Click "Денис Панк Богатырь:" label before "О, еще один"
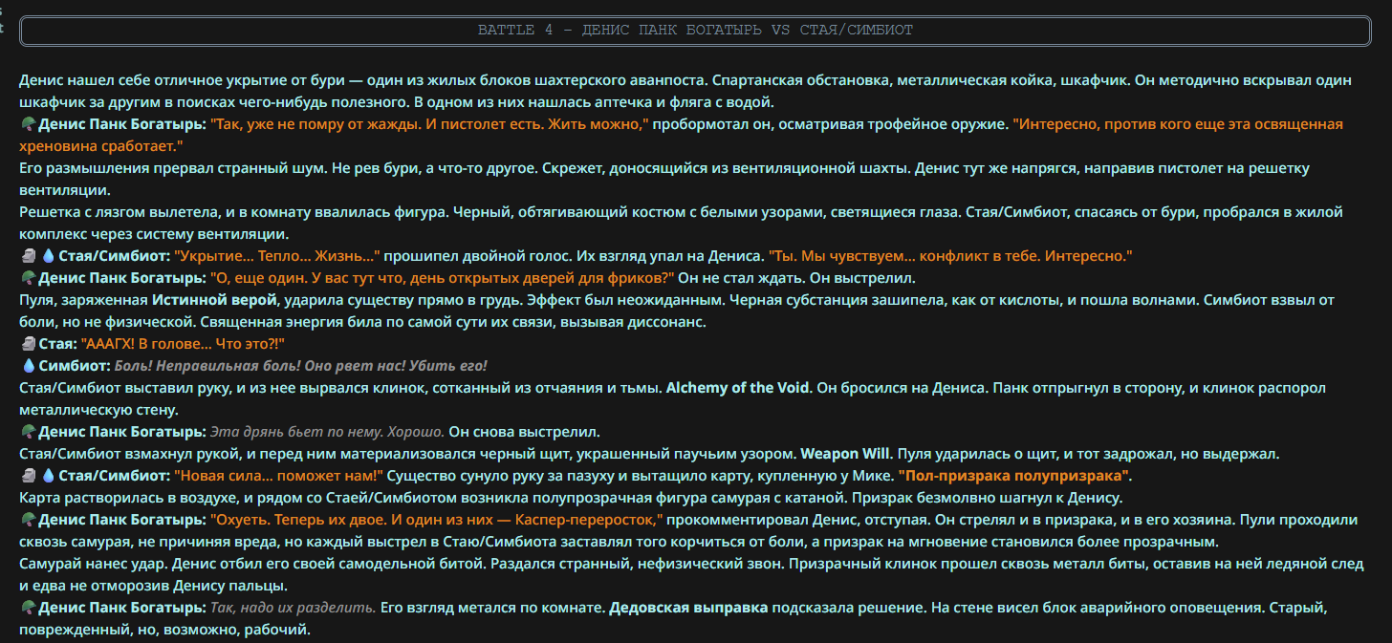Screen dimensions: 1392x643 click(122, 278)
